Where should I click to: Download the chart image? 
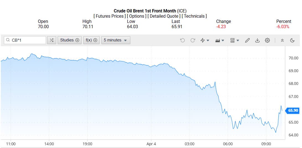point(257,40)
